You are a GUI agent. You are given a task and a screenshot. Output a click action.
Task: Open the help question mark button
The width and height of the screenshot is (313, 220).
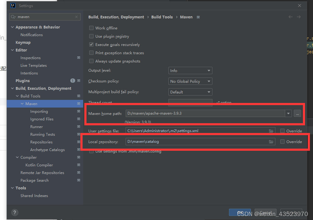pos(15,213)
